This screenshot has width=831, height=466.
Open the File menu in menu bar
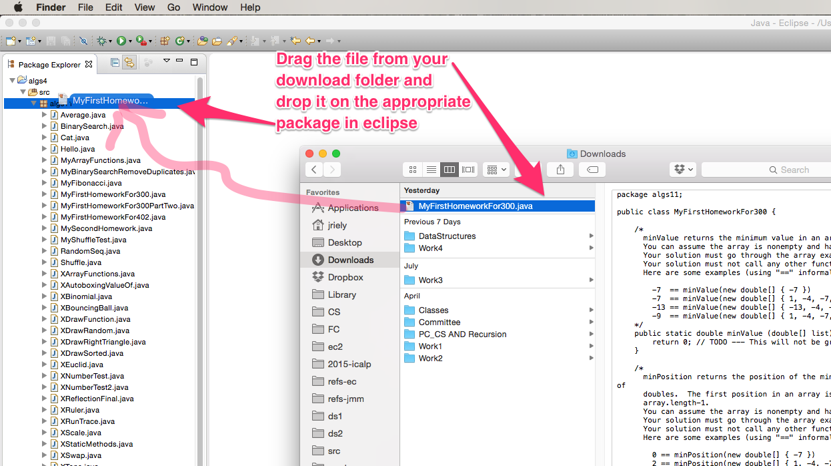click(85, 7)
